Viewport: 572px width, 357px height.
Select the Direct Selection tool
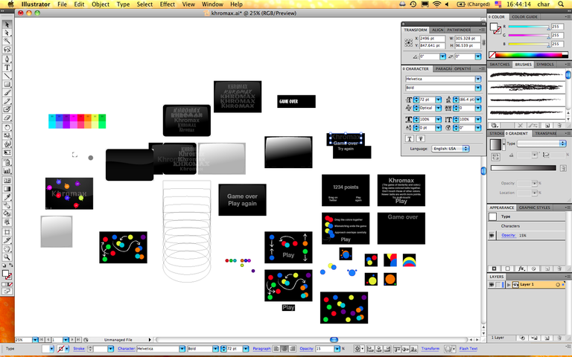7,33
